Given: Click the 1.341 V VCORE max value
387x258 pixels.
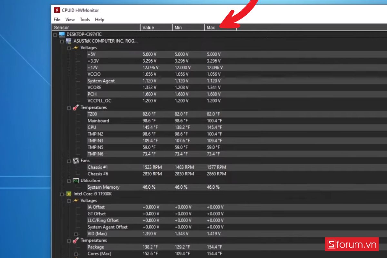Looking at the screenshot, I should point(214,87).
